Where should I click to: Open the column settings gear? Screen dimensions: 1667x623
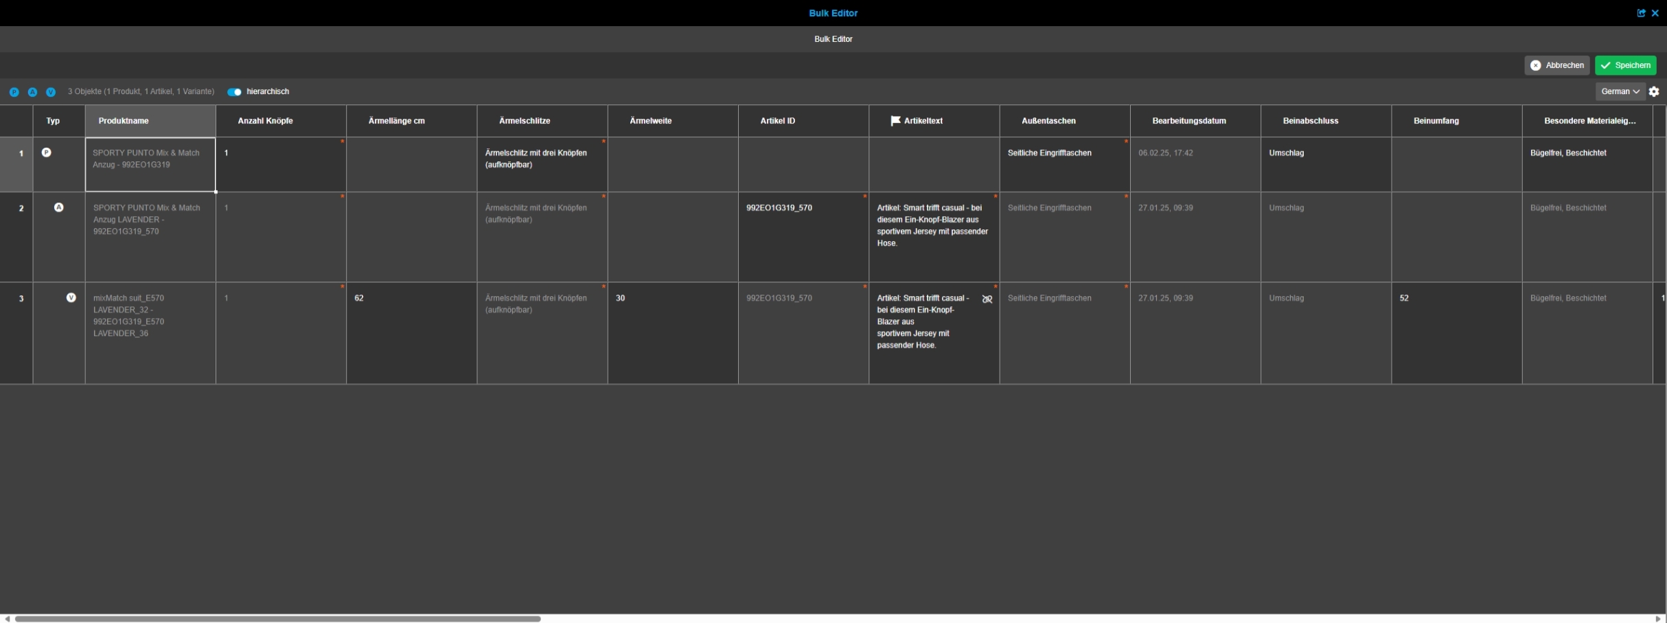[x=1654, y=91]
